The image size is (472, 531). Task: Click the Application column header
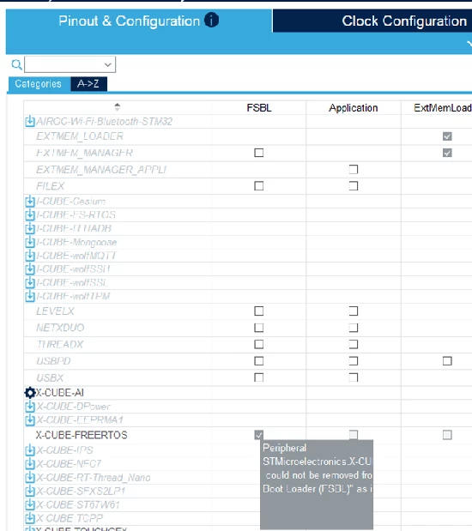click(x=353, y=108)
